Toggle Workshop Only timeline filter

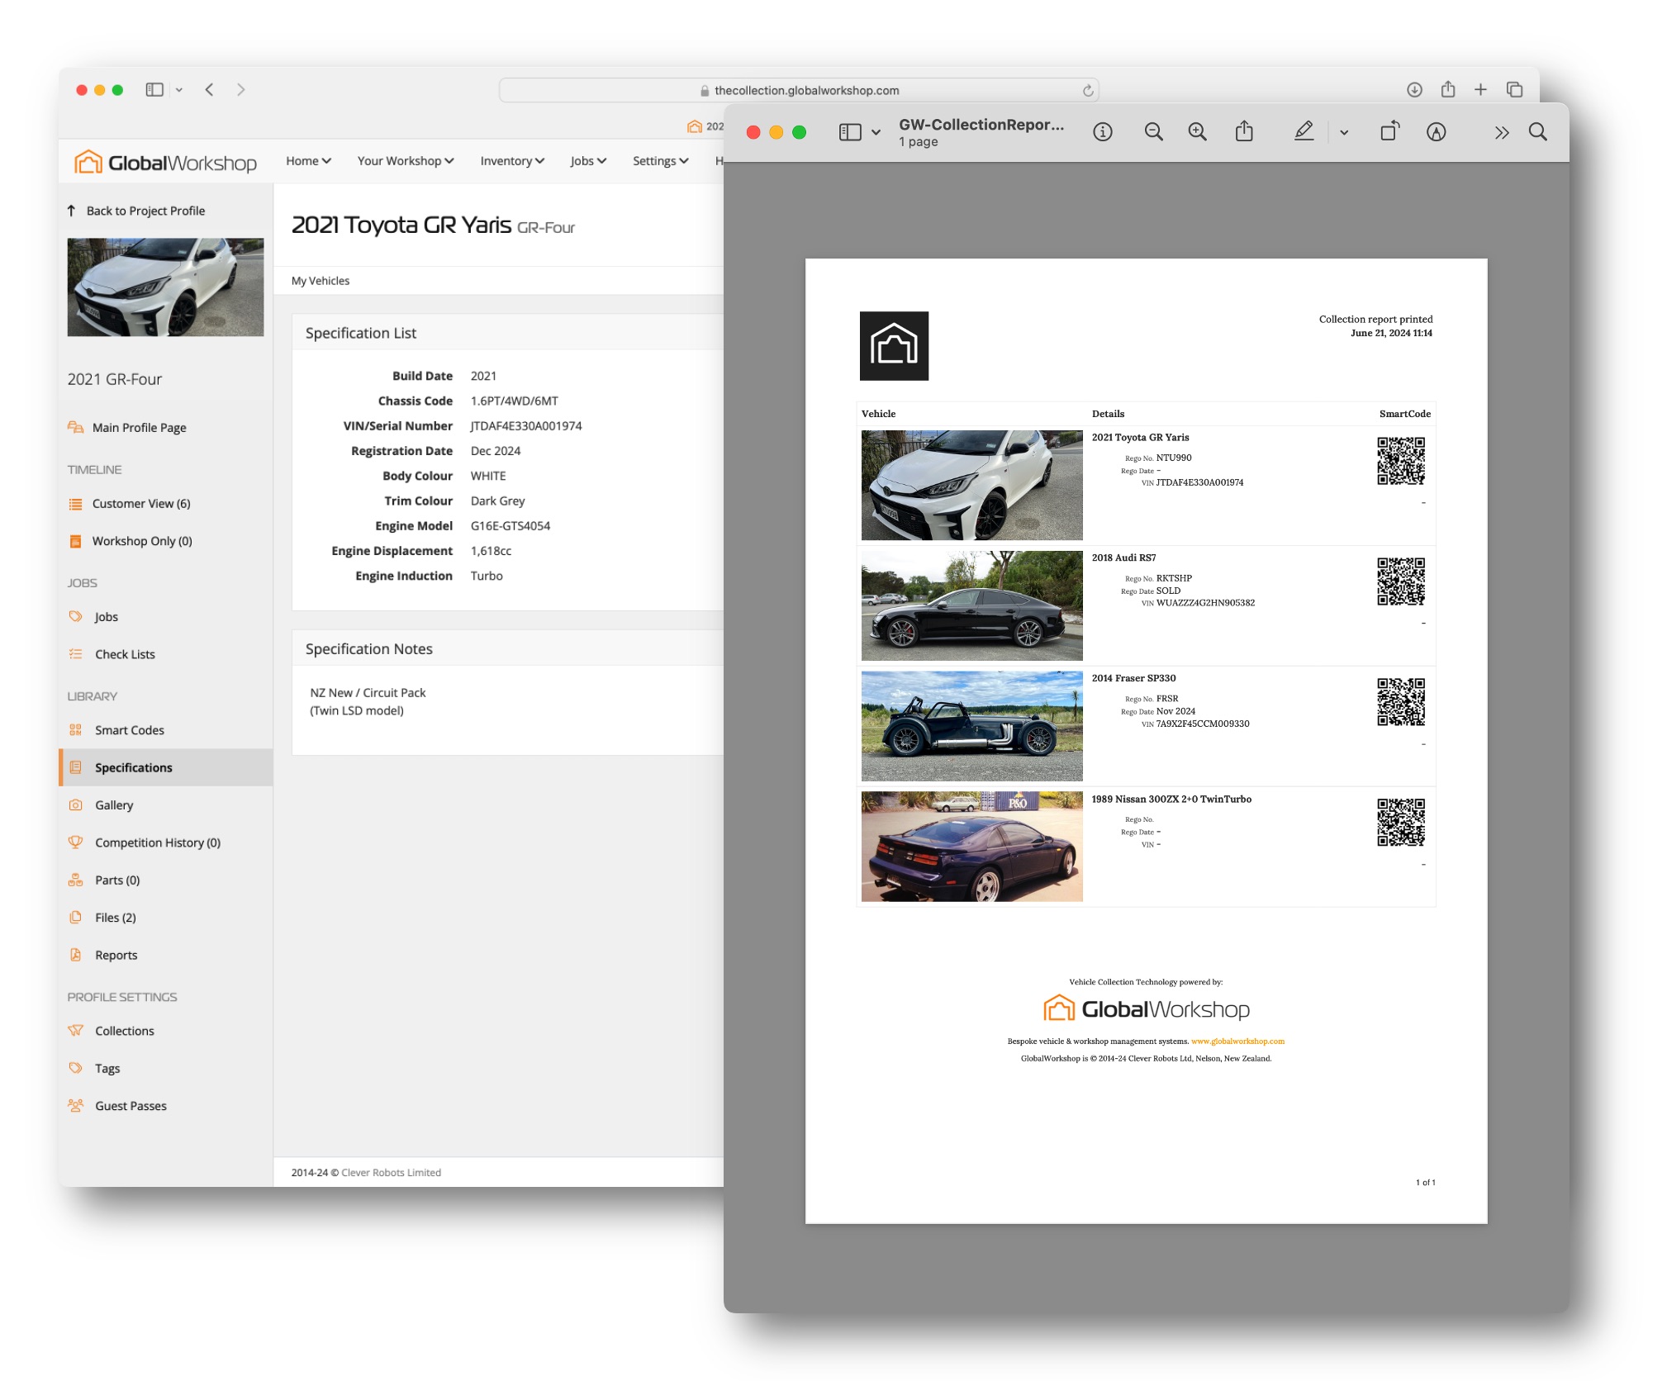[143, 539]
